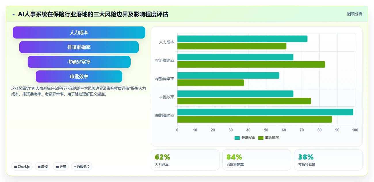Click the description paragraph under the funnel
The width and height of the screenshot is (374, 182).
79,91
